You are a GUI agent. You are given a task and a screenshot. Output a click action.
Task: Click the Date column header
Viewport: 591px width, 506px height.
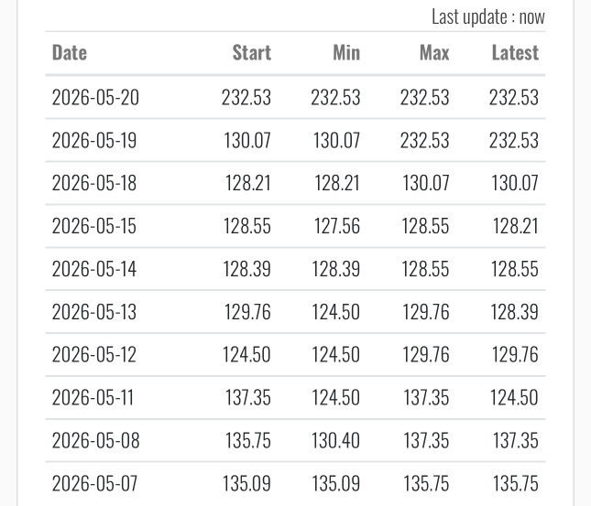(x=70, y=53)
